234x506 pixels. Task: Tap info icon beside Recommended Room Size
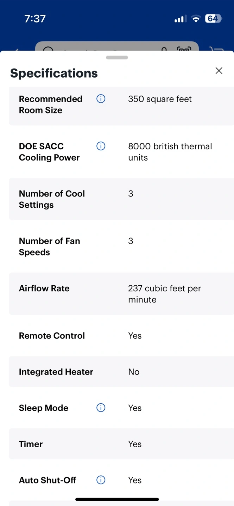(101, 99)
